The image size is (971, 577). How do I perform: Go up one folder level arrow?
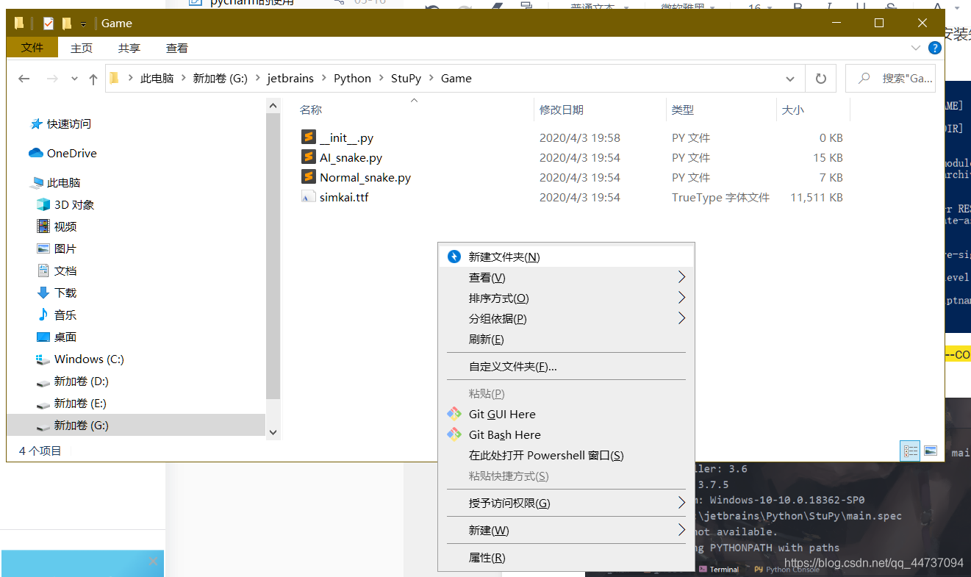point(93,79)
